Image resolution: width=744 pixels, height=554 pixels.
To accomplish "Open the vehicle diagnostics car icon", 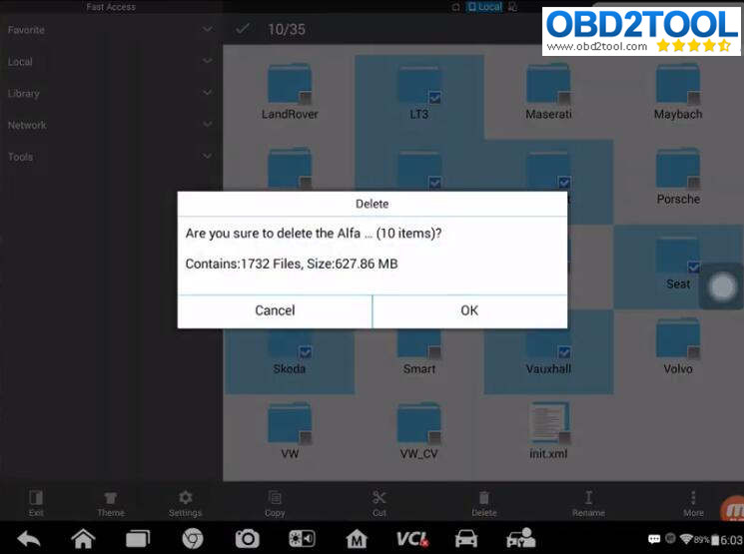I will [466, 539].
